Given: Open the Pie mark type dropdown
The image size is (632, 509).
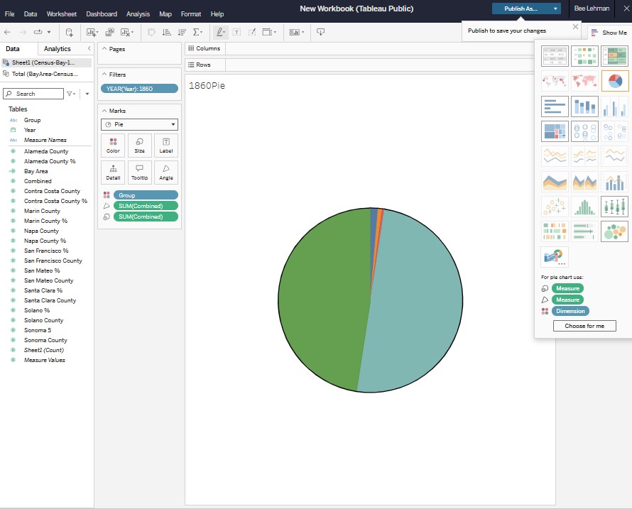Looking at the screenshot, I should click(140, 124).
